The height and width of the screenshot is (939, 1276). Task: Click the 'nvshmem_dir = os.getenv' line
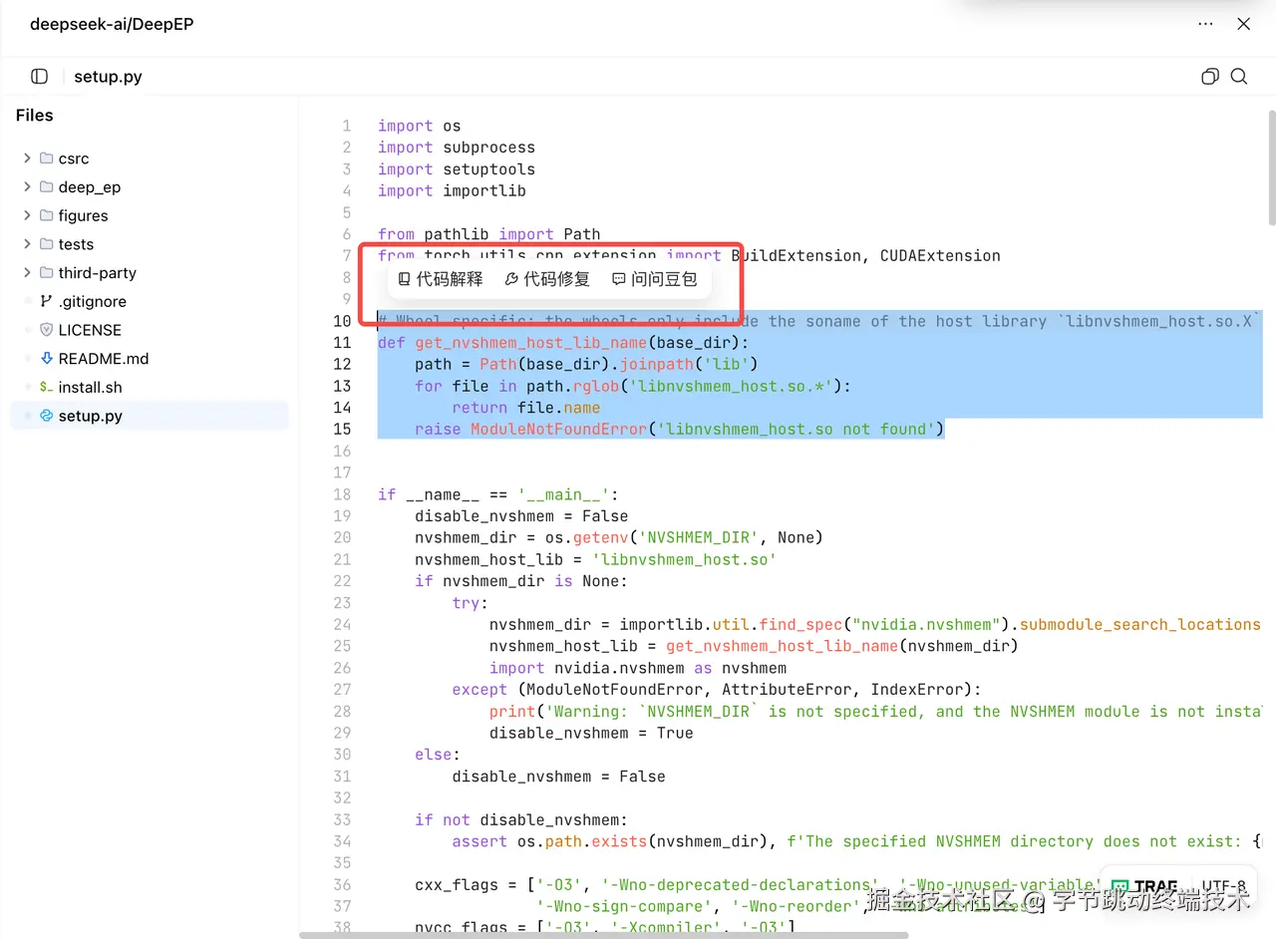click(619, 537)
